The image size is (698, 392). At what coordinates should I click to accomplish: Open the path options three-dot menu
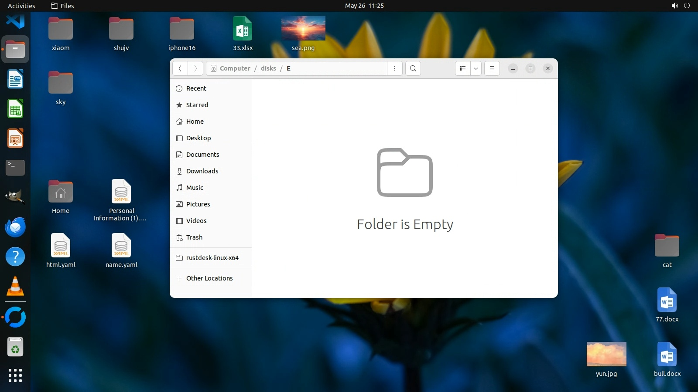pyautogui.click(x=394, y=68)
